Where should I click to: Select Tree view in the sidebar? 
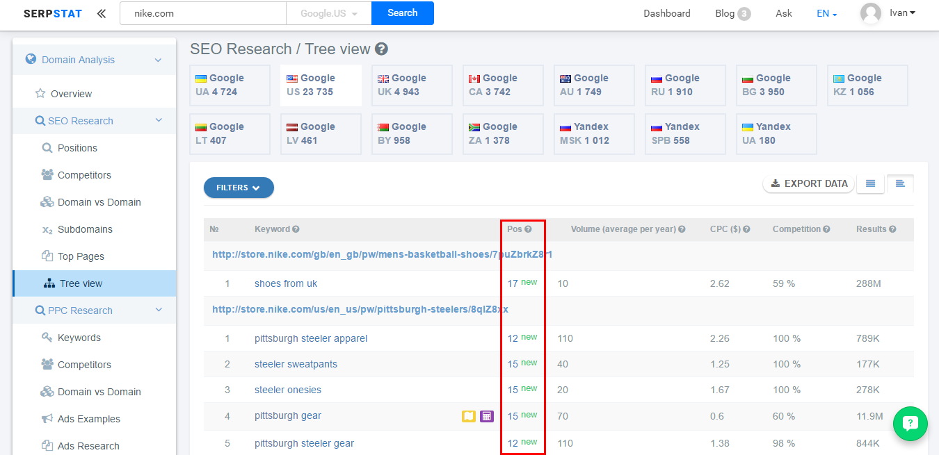(x=95, y=283)
